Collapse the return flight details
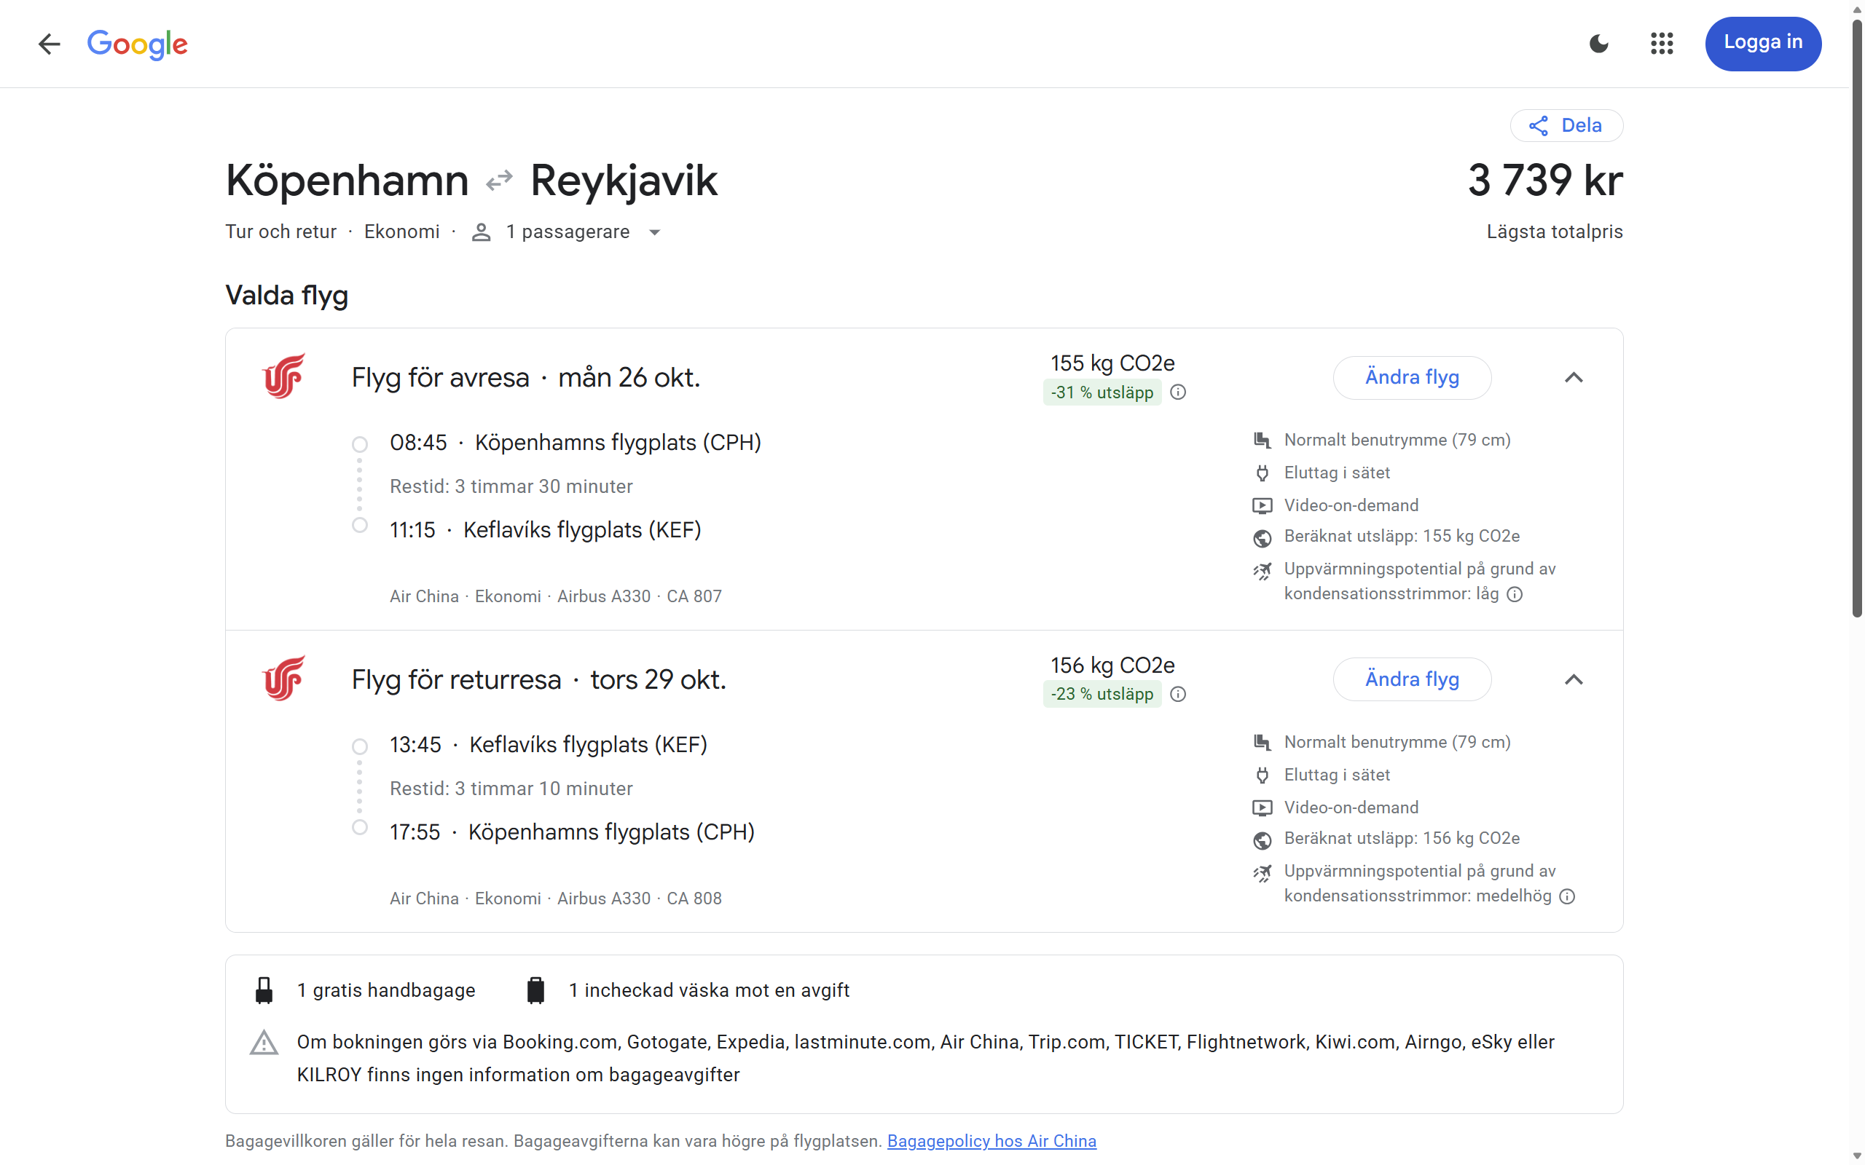Viewport: 1865px width, 1165px height. tap(1574, 679)
